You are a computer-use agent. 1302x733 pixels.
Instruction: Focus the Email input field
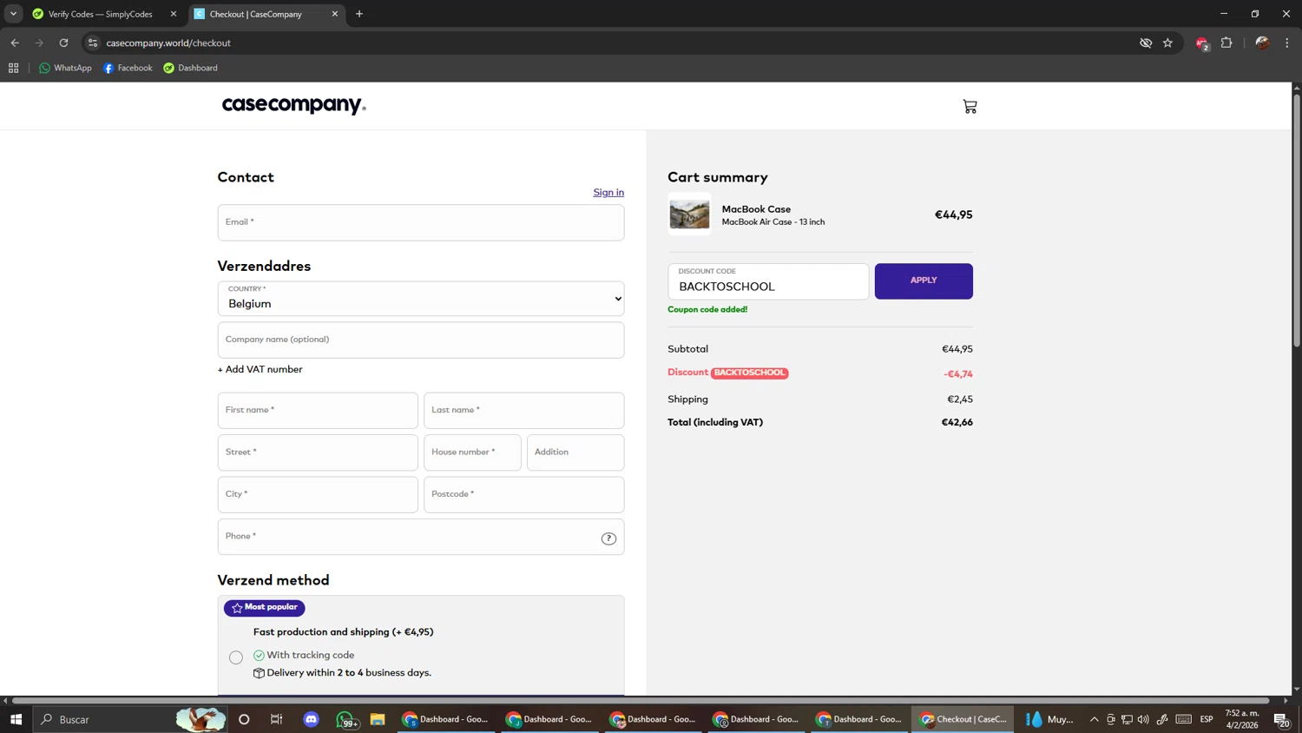(x=421, y=222)
